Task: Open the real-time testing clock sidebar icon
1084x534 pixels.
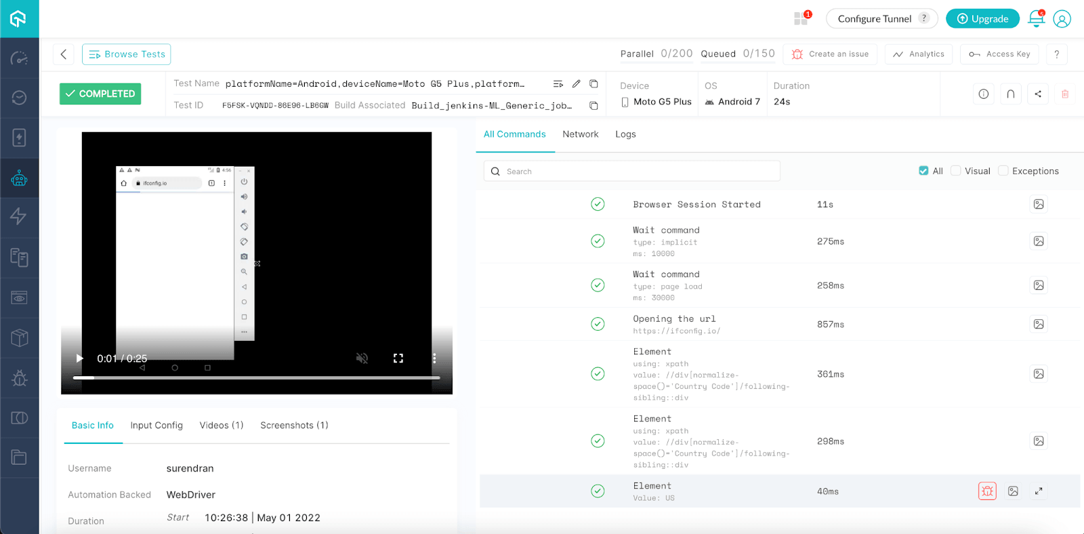Action: tap(19, 98)
